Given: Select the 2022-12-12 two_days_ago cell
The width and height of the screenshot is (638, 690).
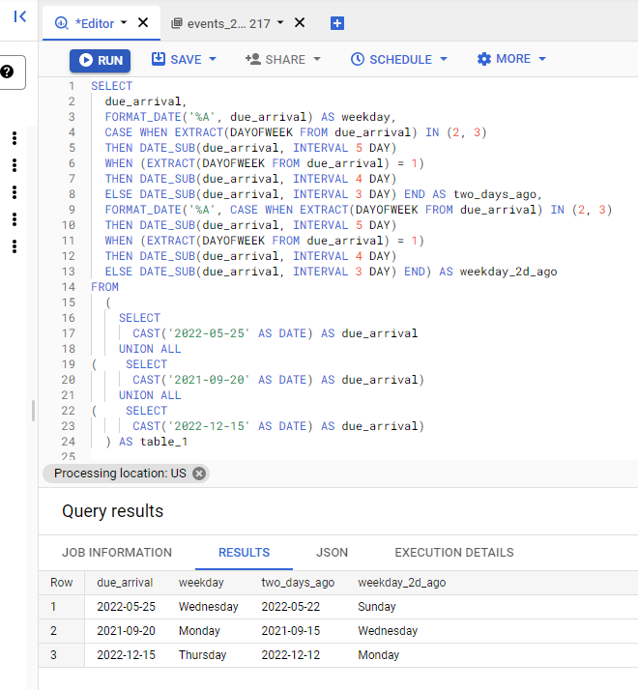Looking at the screenshot, I should [x=291, y=655].
